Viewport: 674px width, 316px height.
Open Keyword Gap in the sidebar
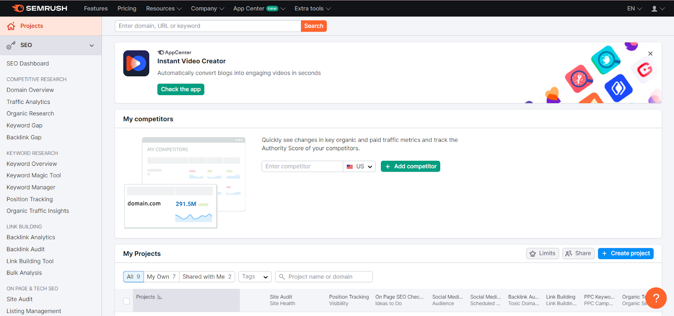tap(24, 125)
